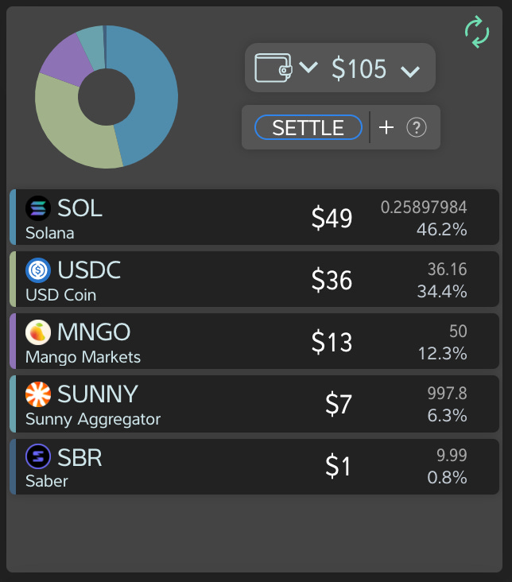This screenshot has height=582, width=512.
Task: Click the $105 total portfolio value
Action: click(x=359, y=68)
